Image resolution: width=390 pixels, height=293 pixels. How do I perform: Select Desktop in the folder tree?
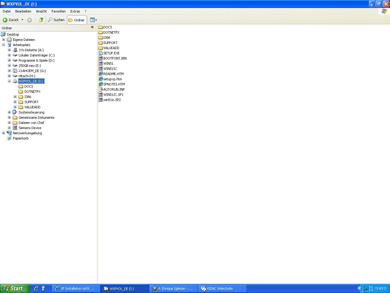click(x=13, y=34)
